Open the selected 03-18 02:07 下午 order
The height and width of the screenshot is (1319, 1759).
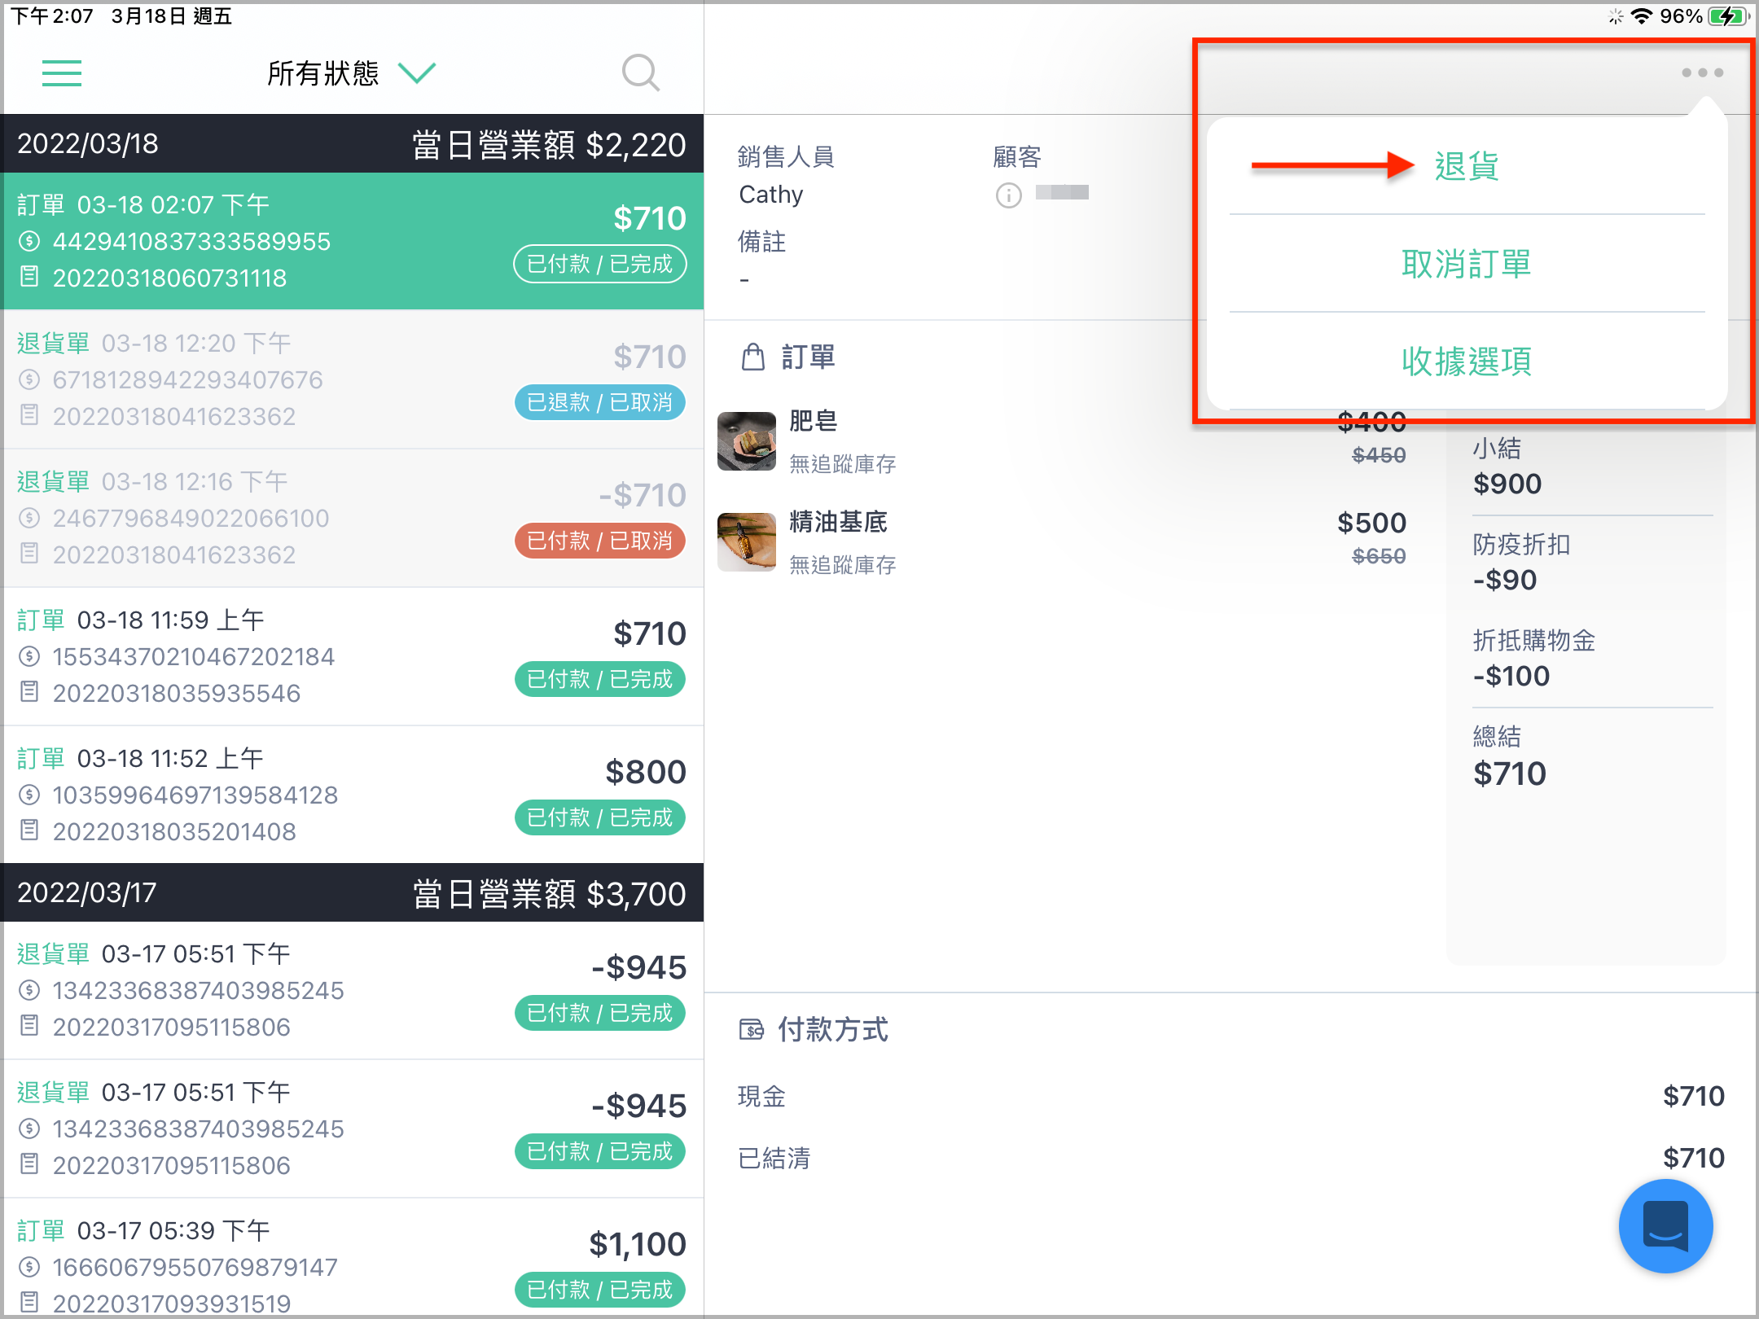pos(353,241)
